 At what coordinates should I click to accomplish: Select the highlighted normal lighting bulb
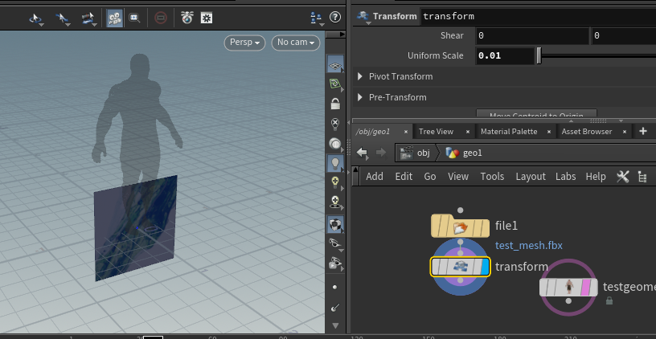point(335,163)
